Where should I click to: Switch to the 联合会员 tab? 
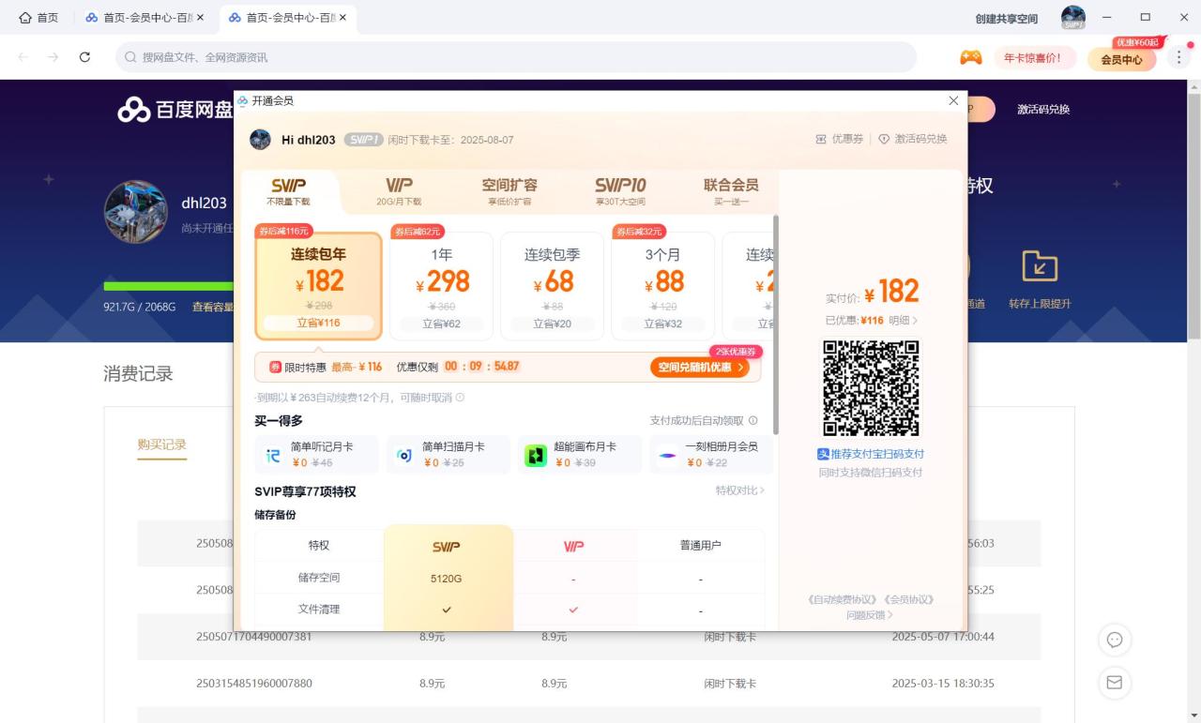coord(731,191)
